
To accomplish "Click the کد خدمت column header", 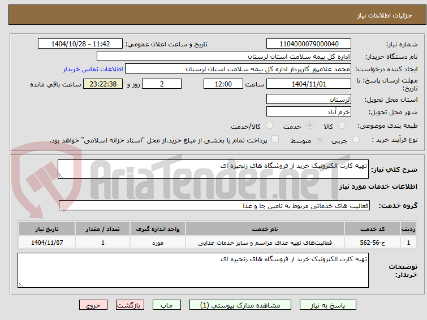I will point(372,229).
